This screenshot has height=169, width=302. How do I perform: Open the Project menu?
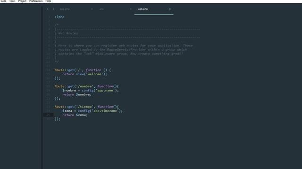[x=22, y=1]
